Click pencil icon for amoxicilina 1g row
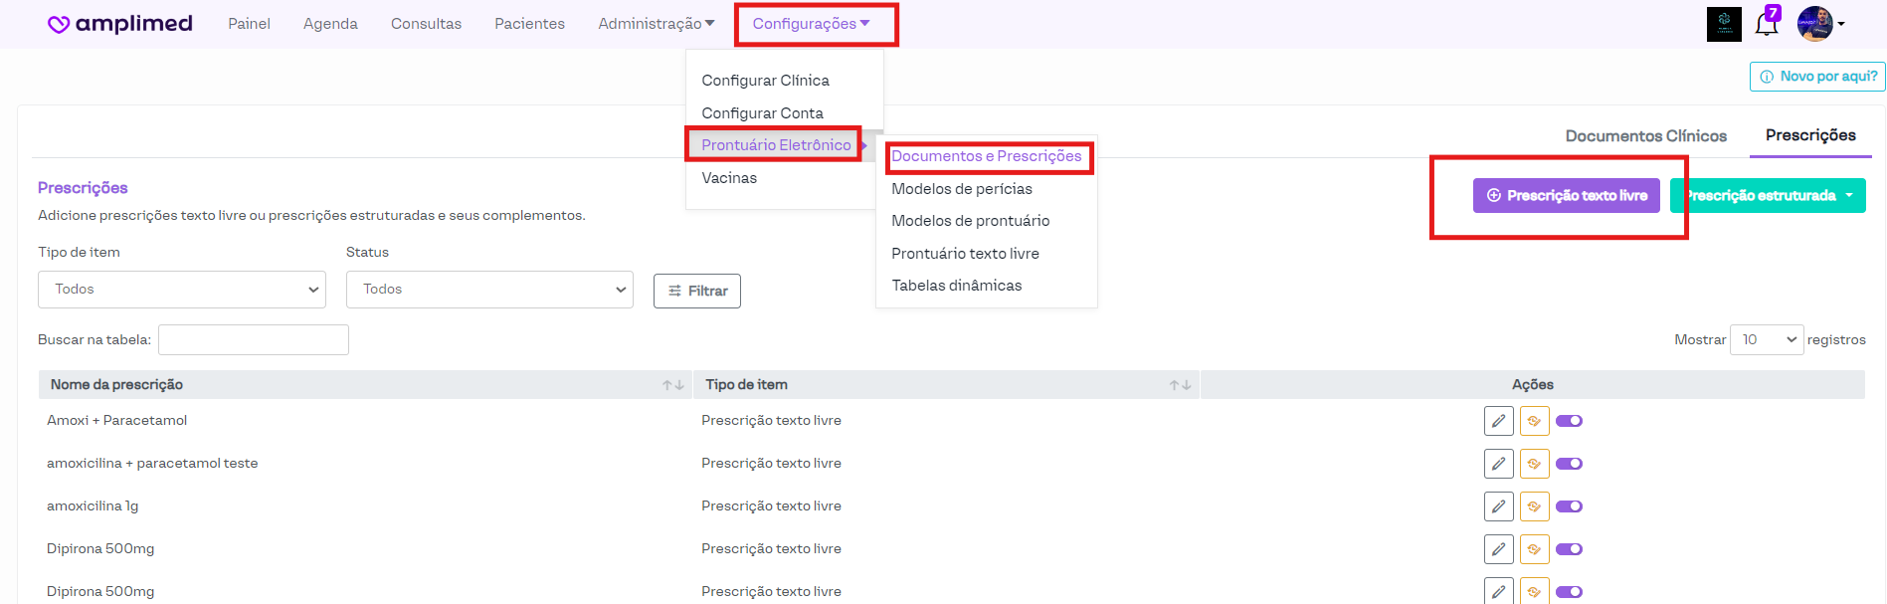The width and height of the screenshot is (1887, 604). pos(1498,506)
